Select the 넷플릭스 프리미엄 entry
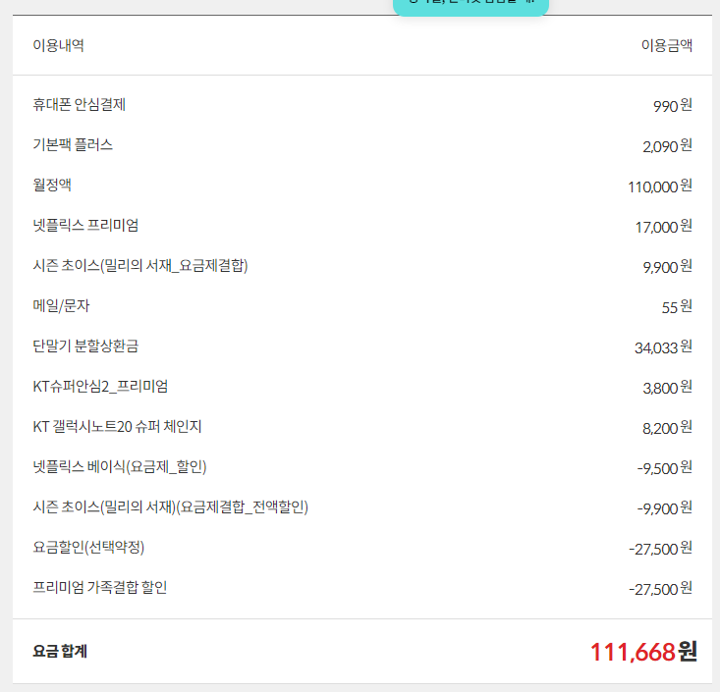This screenshot has width=720, height=692. point(85,226)
